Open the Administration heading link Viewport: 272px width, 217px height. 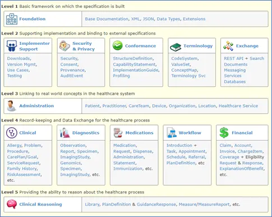36,106
